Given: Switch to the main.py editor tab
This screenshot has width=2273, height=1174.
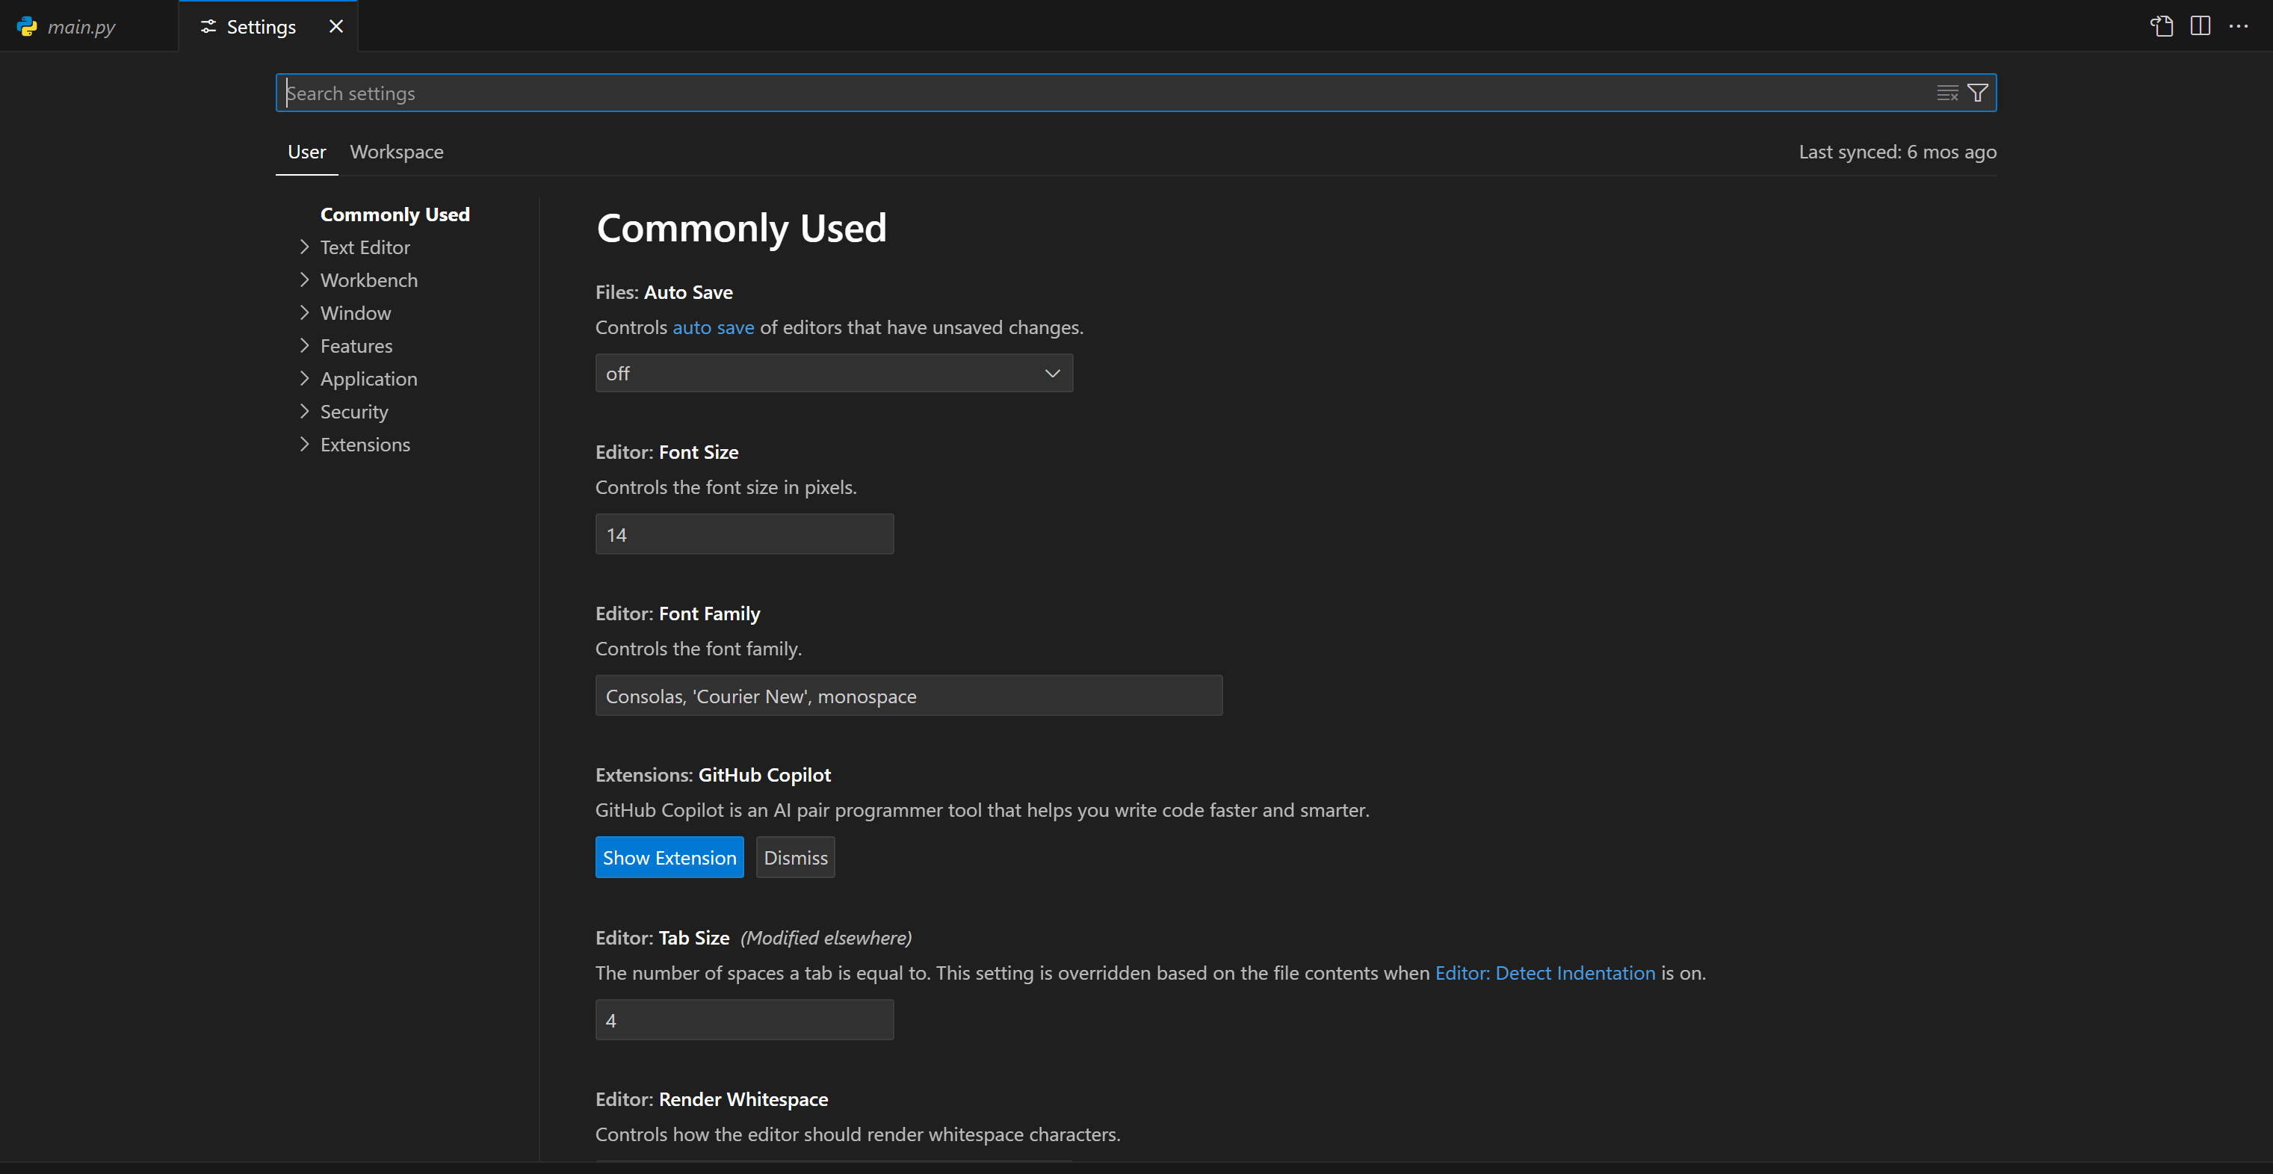Looking at the screenshot, I should tap(81, 26).
